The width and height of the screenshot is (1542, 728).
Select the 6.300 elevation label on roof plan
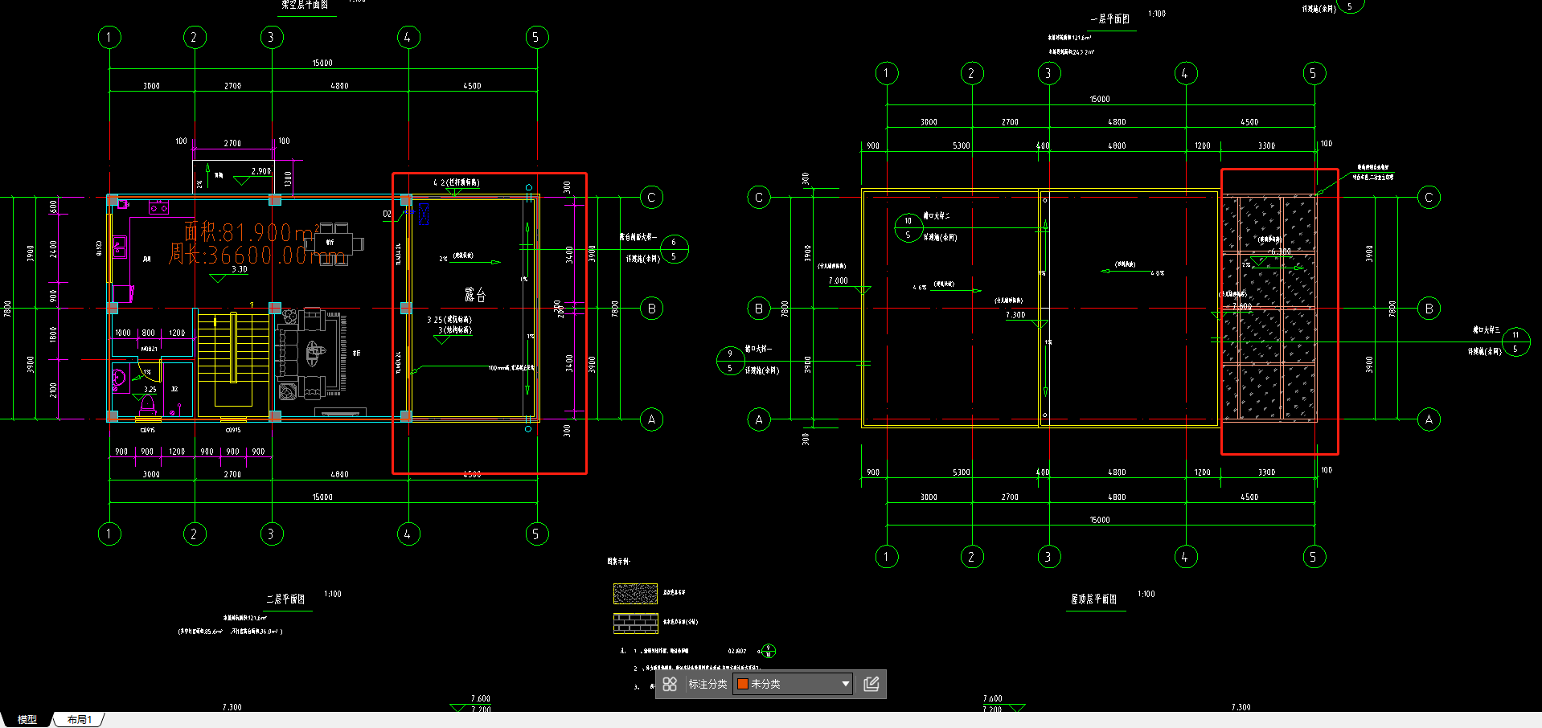coord(1281,252)
